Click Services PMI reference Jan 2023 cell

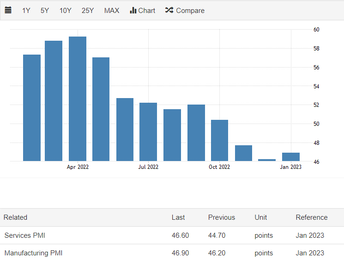click(310, 235)
